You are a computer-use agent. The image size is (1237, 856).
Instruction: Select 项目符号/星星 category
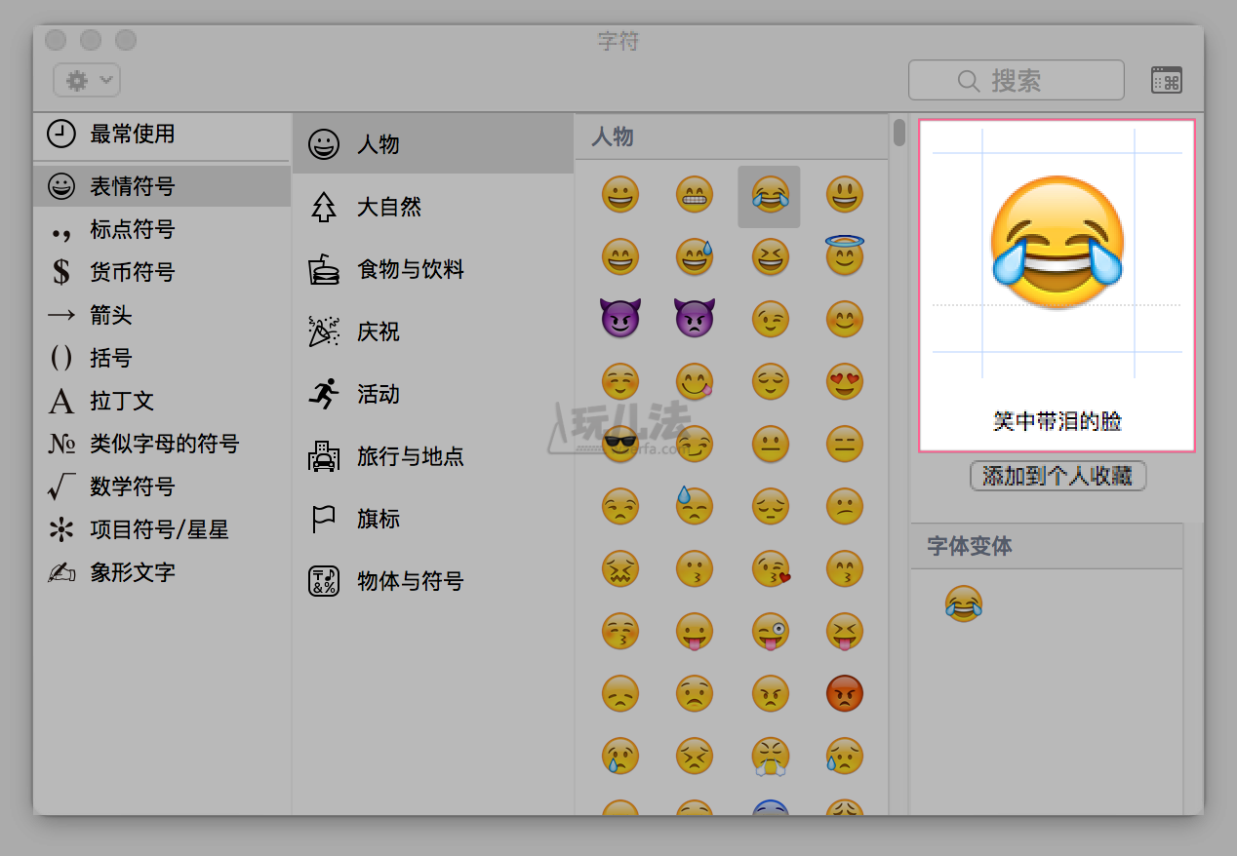click(162, 529)
